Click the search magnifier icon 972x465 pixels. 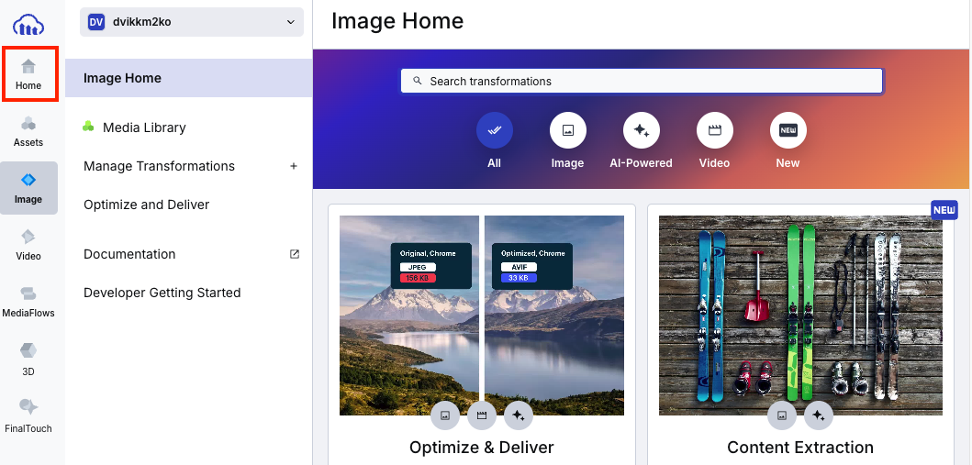tap(418, 81)
